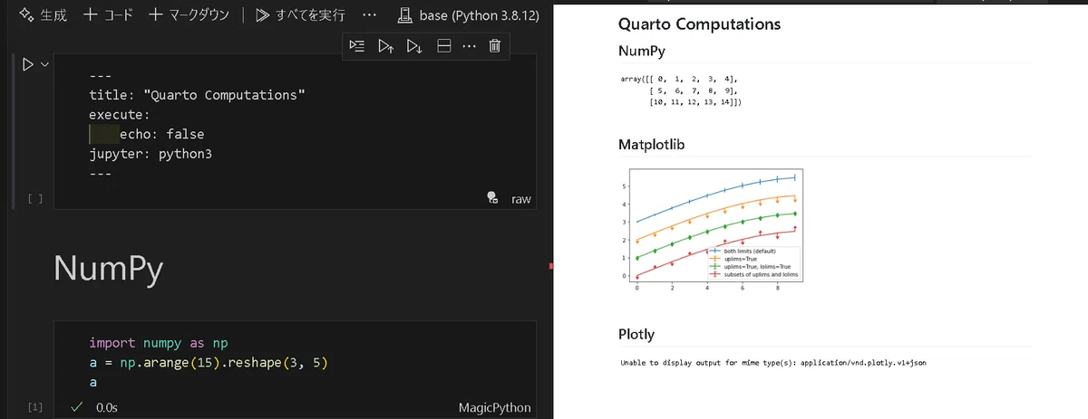Select the base (Python 3.8.12) kernel
Screen dimensions: 1088x419
pos(470,15)
